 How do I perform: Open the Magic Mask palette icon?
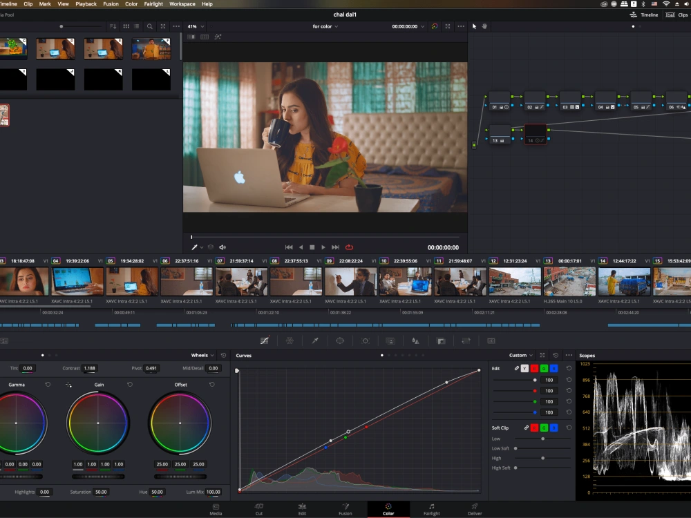[x=390, y=340]
